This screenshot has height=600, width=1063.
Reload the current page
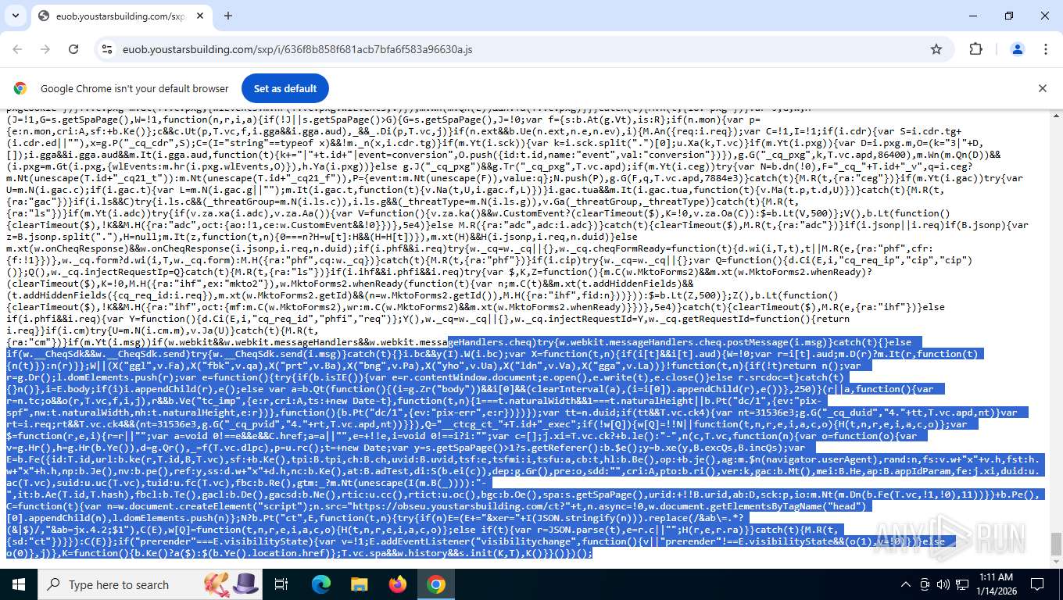[73, 49]
